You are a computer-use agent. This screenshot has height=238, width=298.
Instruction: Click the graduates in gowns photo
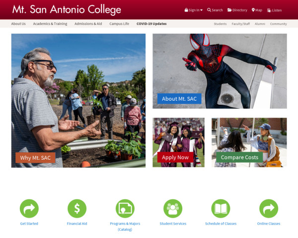point(178,142)
